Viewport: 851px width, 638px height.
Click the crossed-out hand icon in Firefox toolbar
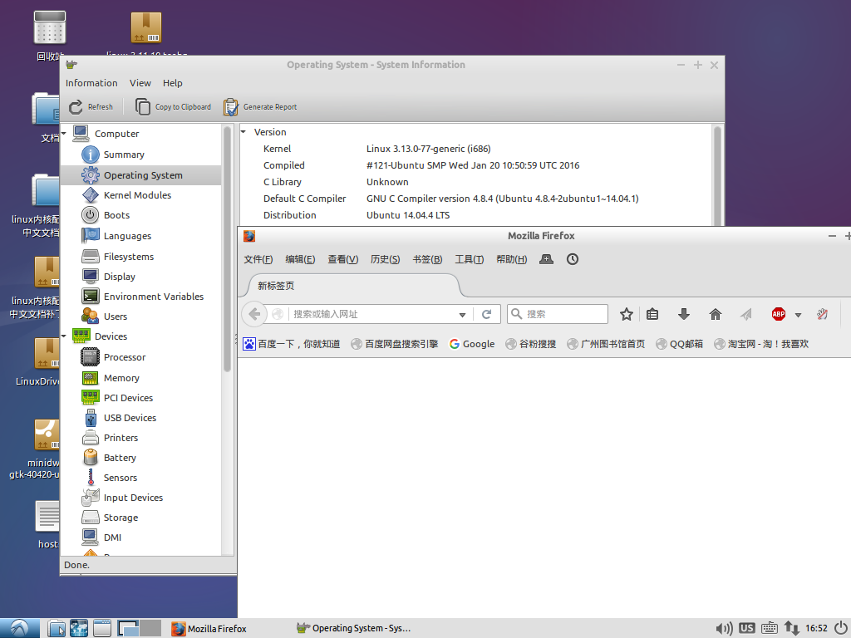tap(822, 313)
